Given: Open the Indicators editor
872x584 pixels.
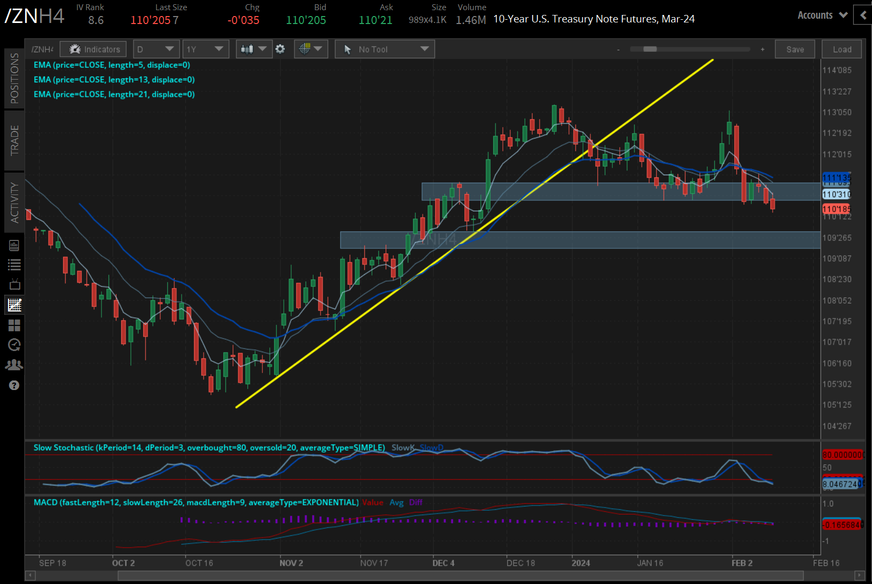Looking at the screenshot, I should tap(93, 49).
